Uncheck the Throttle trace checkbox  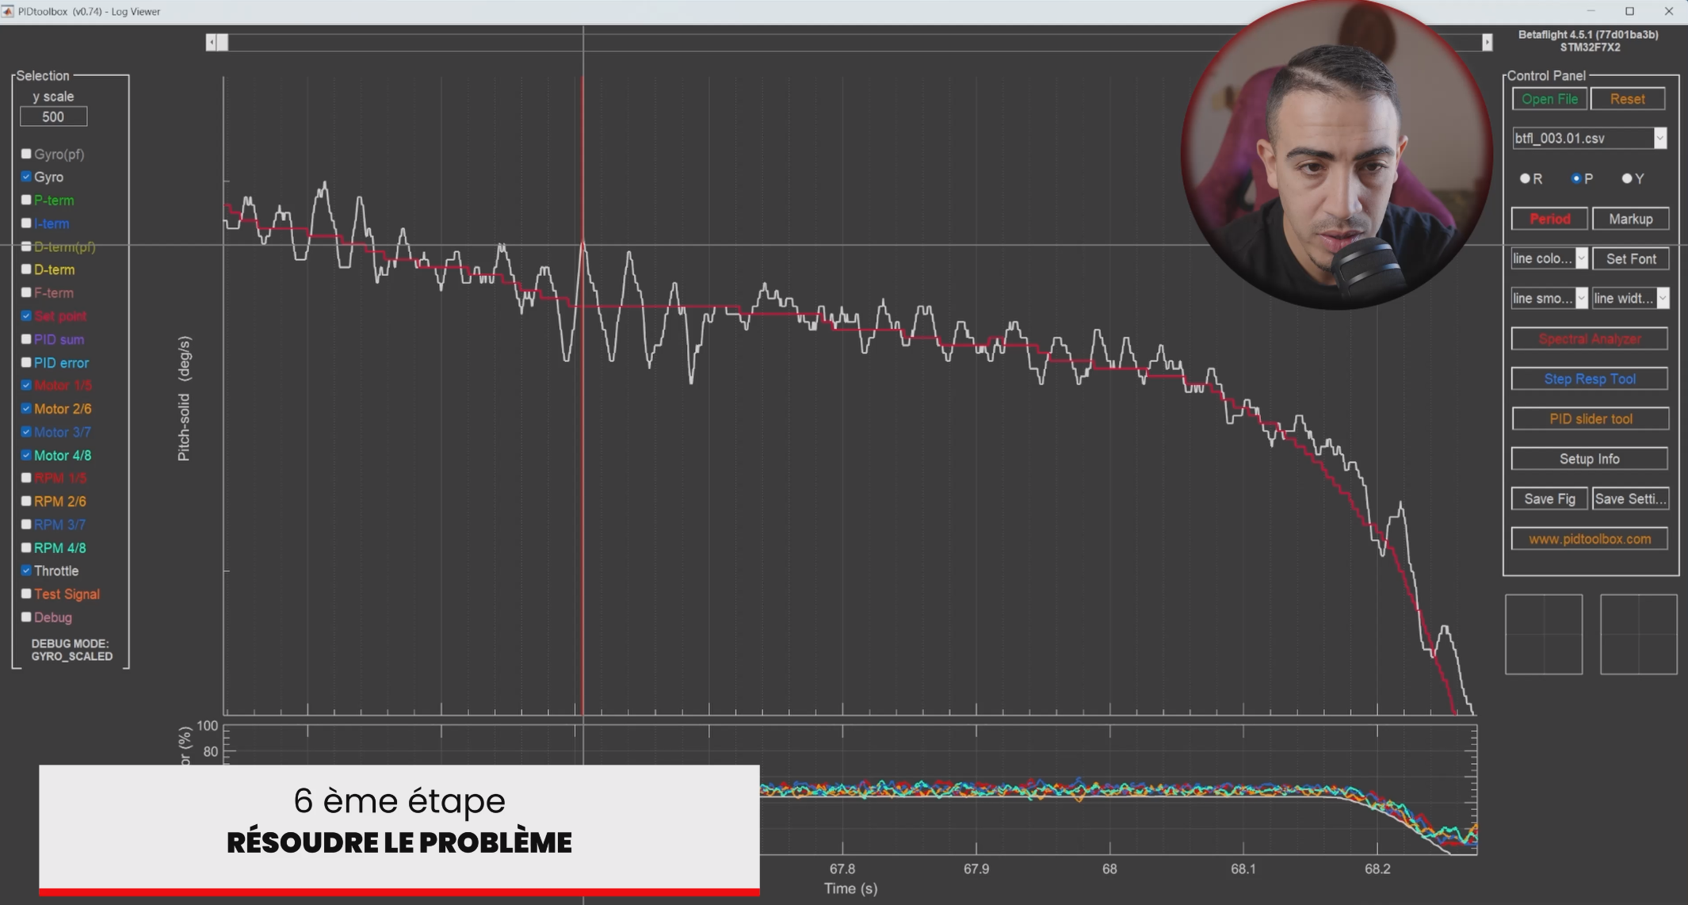(x=26, y=571)
